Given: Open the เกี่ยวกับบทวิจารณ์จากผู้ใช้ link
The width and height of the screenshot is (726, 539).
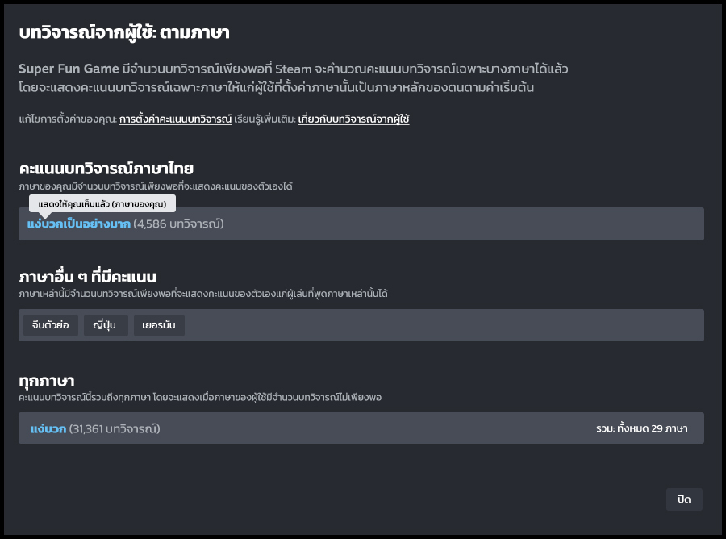Looking at the screenshot, I should [x=354, y=119].
